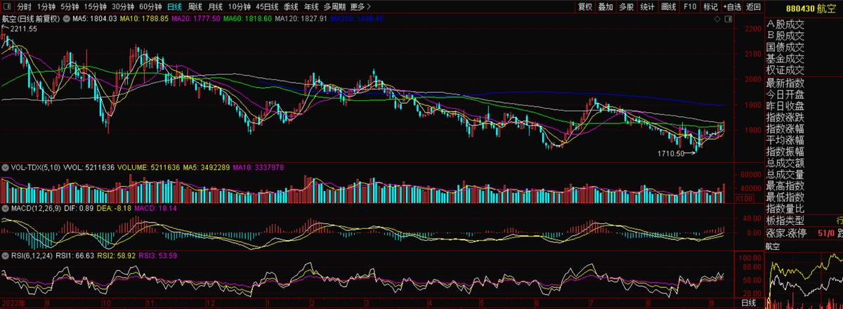Image resolution: width=843 pixels, height=309 pixels.
Task: Select the 周线 weekly period tab
Action: (195, 6)
